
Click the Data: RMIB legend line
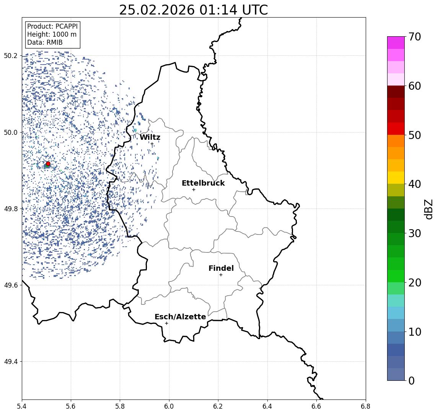click(x=45, y=42)
